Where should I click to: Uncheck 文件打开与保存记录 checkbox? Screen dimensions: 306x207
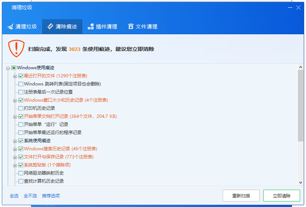pos(21,157)
